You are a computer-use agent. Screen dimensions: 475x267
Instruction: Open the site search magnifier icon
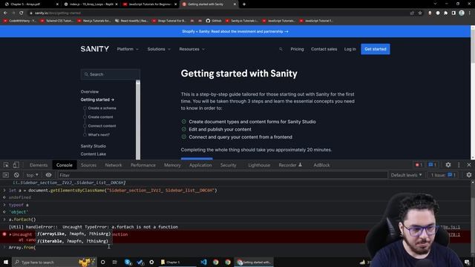tap(281, 49)
